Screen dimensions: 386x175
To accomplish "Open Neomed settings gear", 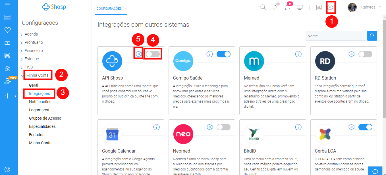I will coord(210,127).
